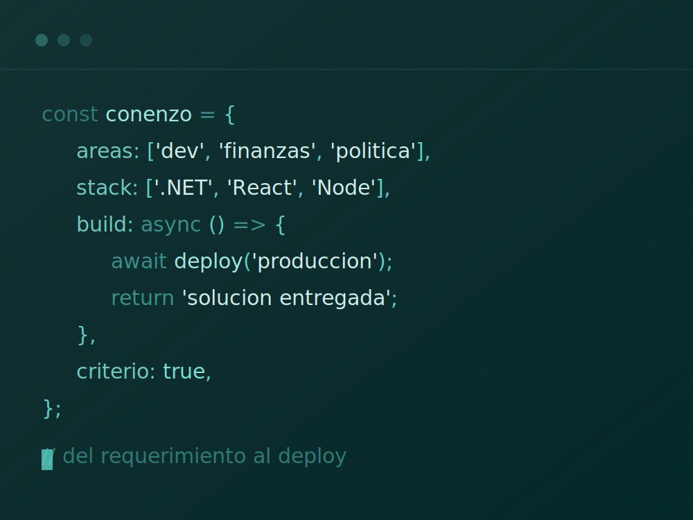The height and width of the screenshot is (520, 693).
Task: Click the 'const' keyword
Action: click(x=70, y=114)
